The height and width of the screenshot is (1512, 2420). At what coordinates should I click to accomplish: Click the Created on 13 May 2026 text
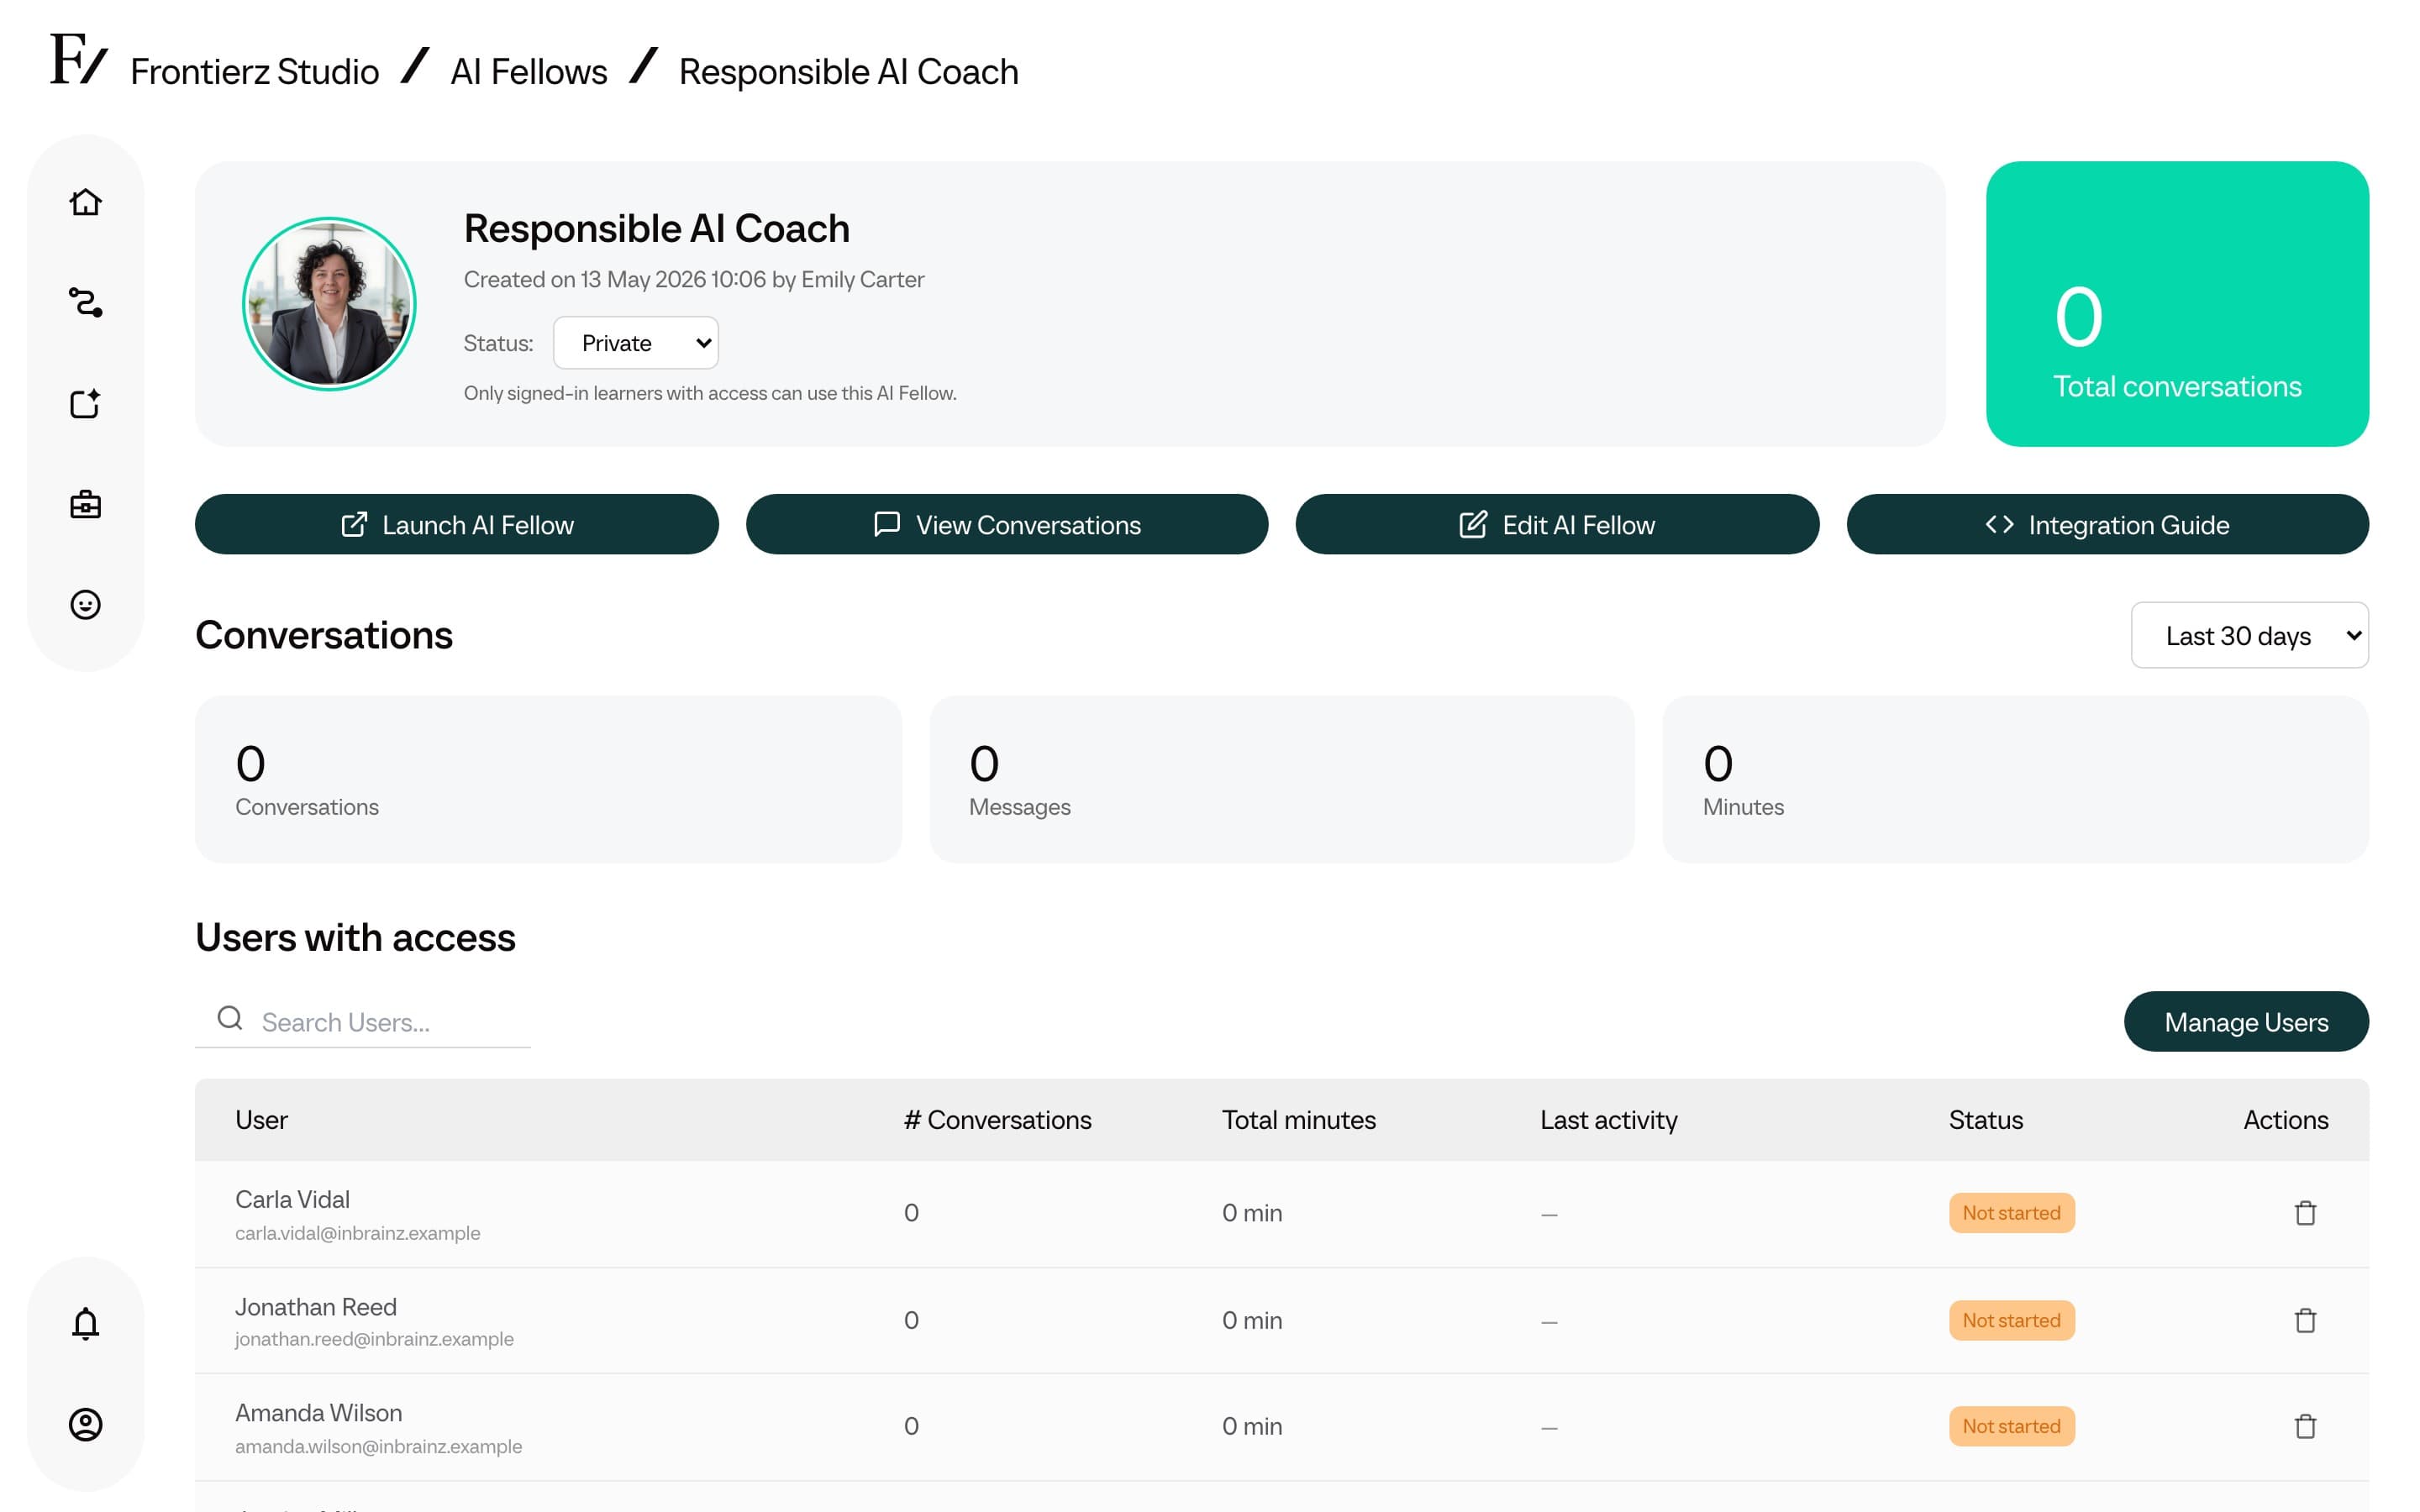(x=693, y=279)
